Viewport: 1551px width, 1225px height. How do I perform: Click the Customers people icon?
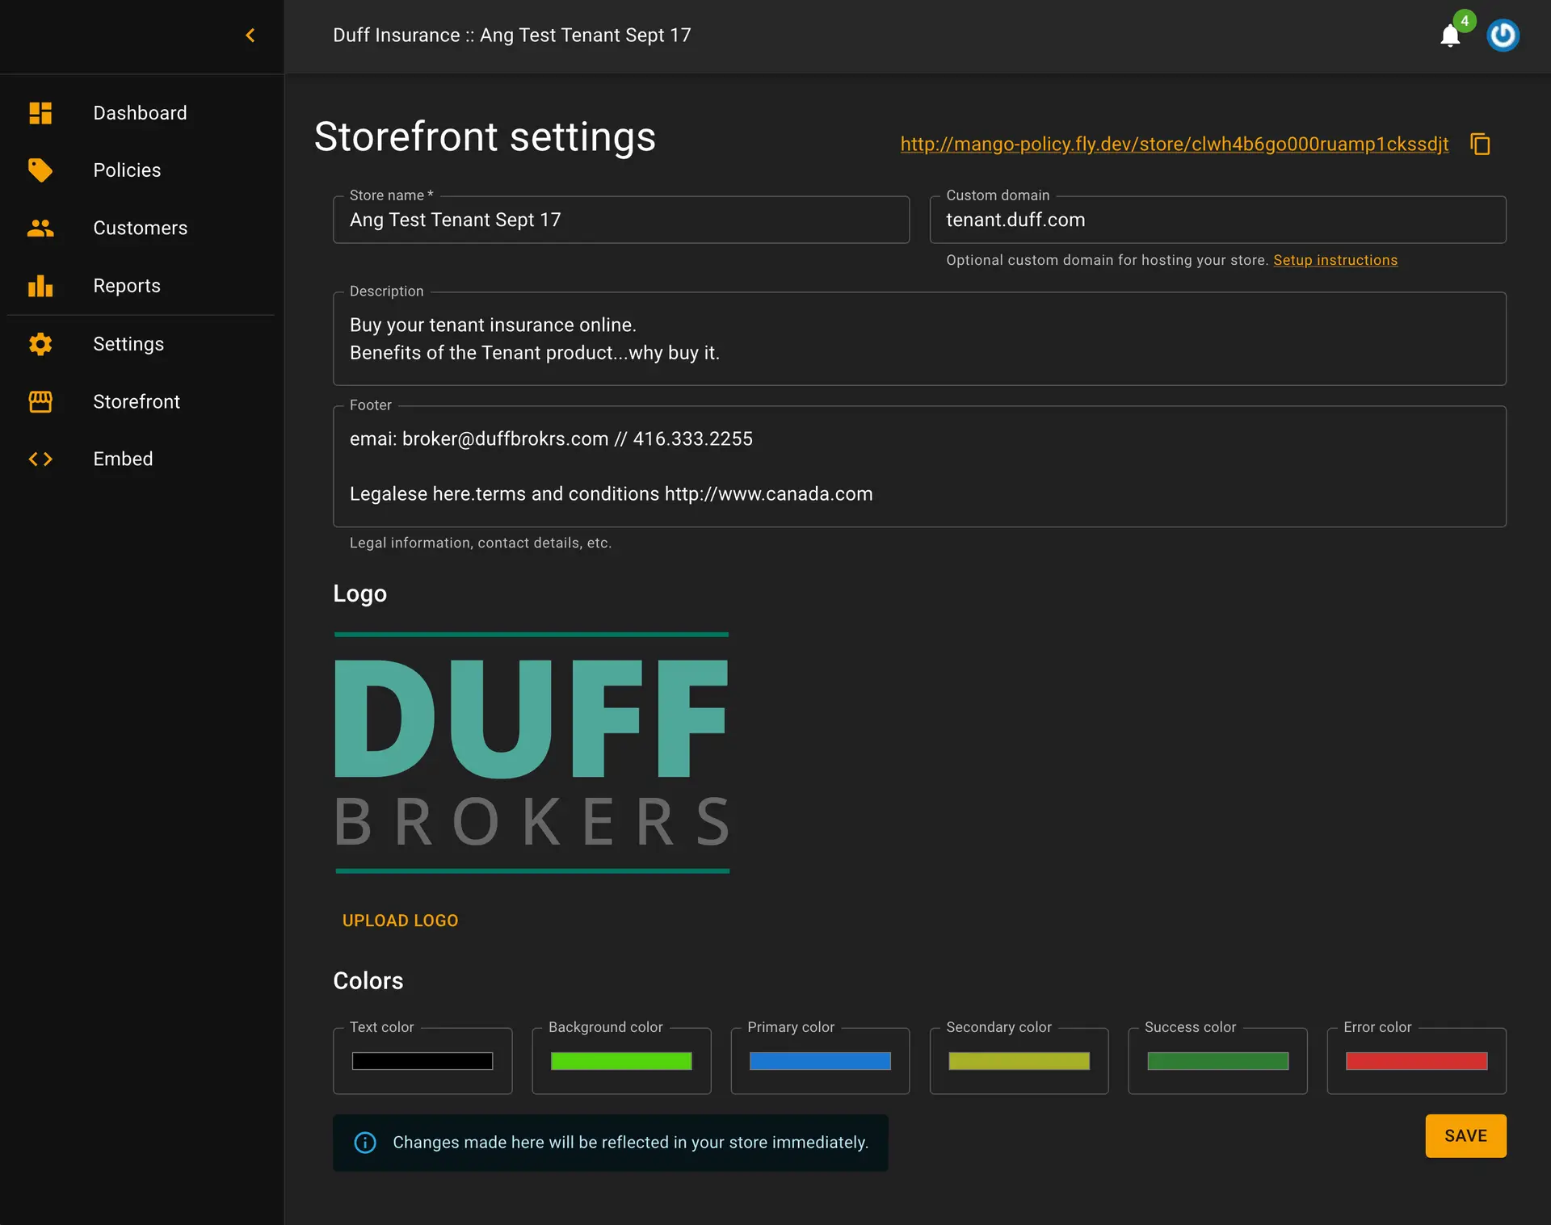[40, 229]
